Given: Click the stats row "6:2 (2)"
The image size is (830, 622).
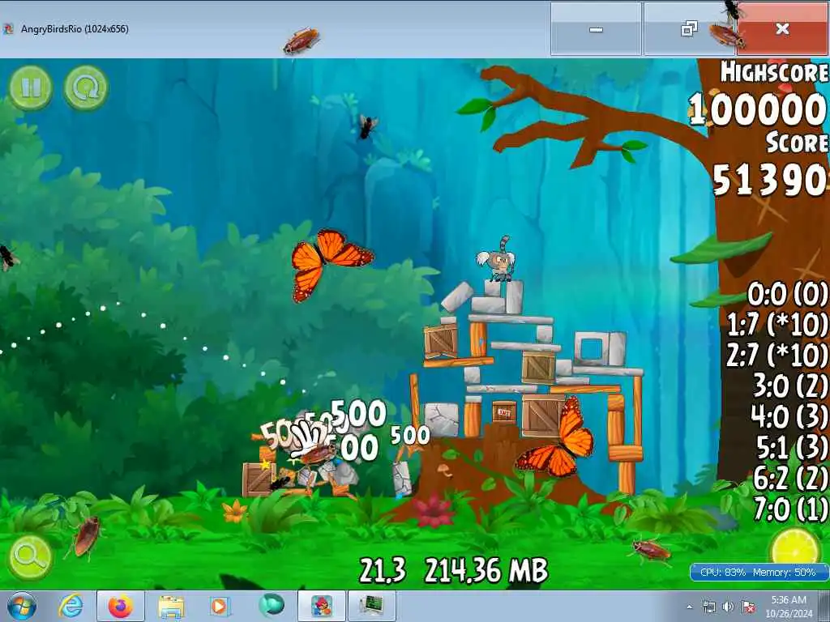Looking at the screenshot, I should coord(790,478).
